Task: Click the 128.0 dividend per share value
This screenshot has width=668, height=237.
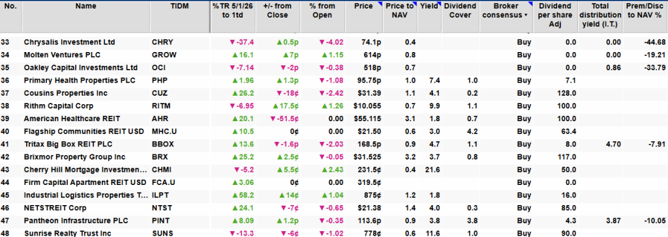Action: coord(567,93)
